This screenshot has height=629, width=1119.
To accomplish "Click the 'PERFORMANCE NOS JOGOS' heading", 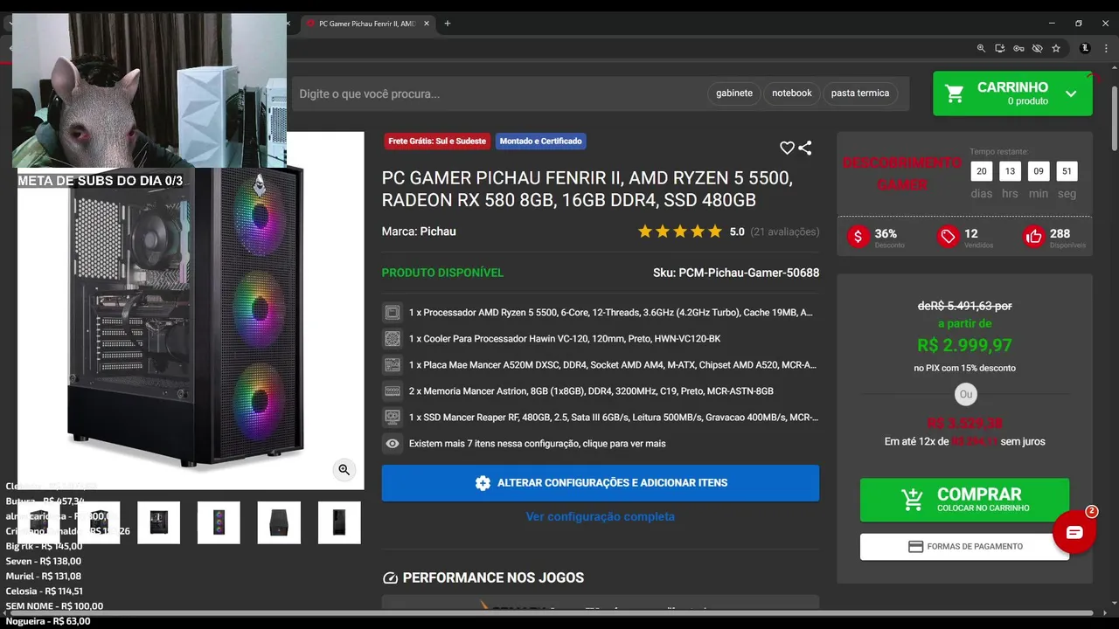I will [x=493, y=577].
